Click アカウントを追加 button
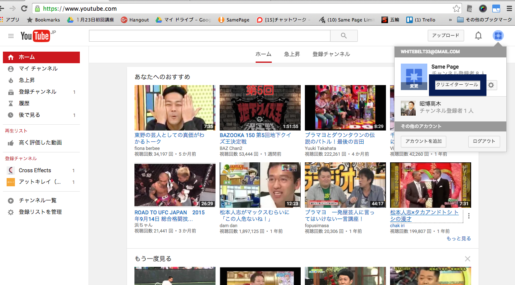This screenshot has width=515, height=285. point(424,141)
